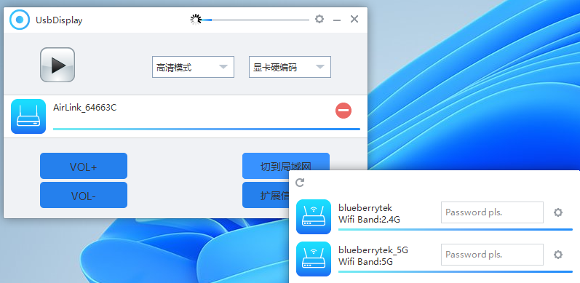Start mirroring with the play button
Screen dimensions: 580x283
[57, 65]
